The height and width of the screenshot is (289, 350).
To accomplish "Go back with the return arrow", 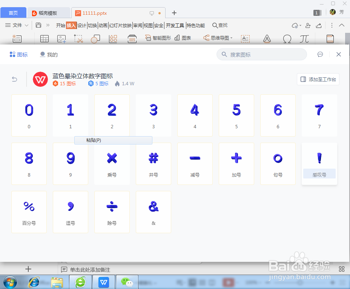I will pos(14,79).
